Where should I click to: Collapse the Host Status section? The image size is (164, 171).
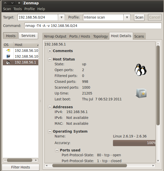[50, 59]
